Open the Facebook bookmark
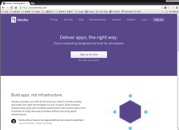The image size is (179, 130). pos(115,12)
